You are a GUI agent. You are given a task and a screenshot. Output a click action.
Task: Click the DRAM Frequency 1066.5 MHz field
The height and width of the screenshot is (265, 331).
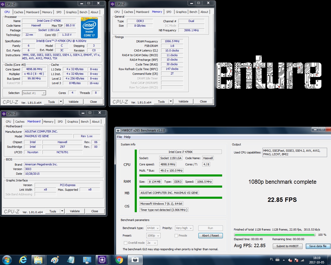(172, 41)
